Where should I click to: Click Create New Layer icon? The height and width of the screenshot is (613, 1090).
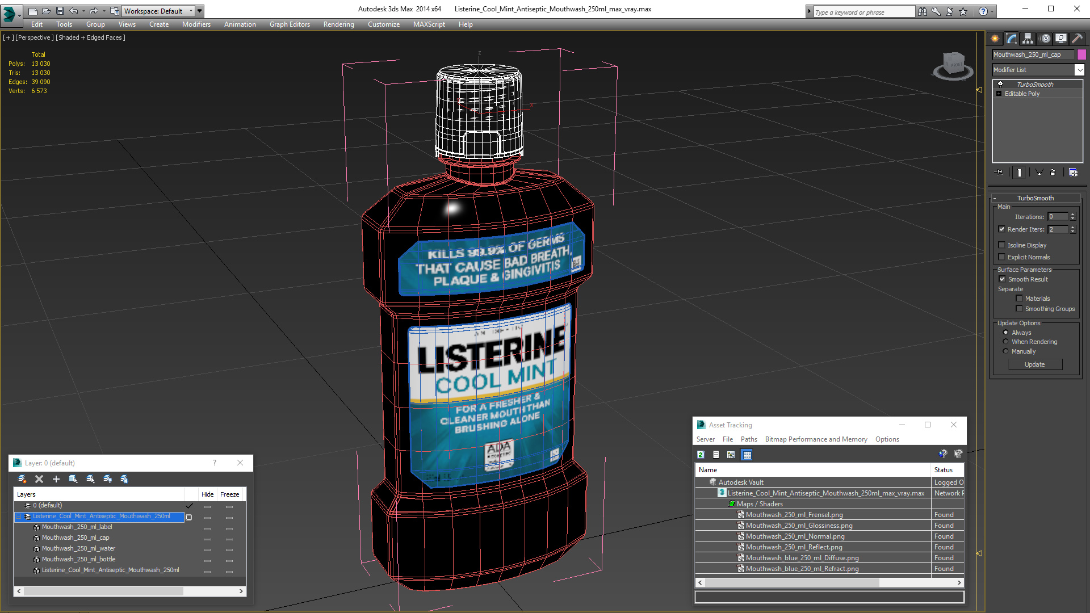pos(22,479)
